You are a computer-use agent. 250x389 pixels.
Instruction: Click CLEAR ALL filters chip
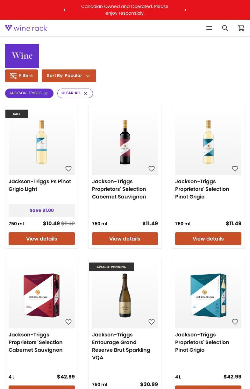75,93
